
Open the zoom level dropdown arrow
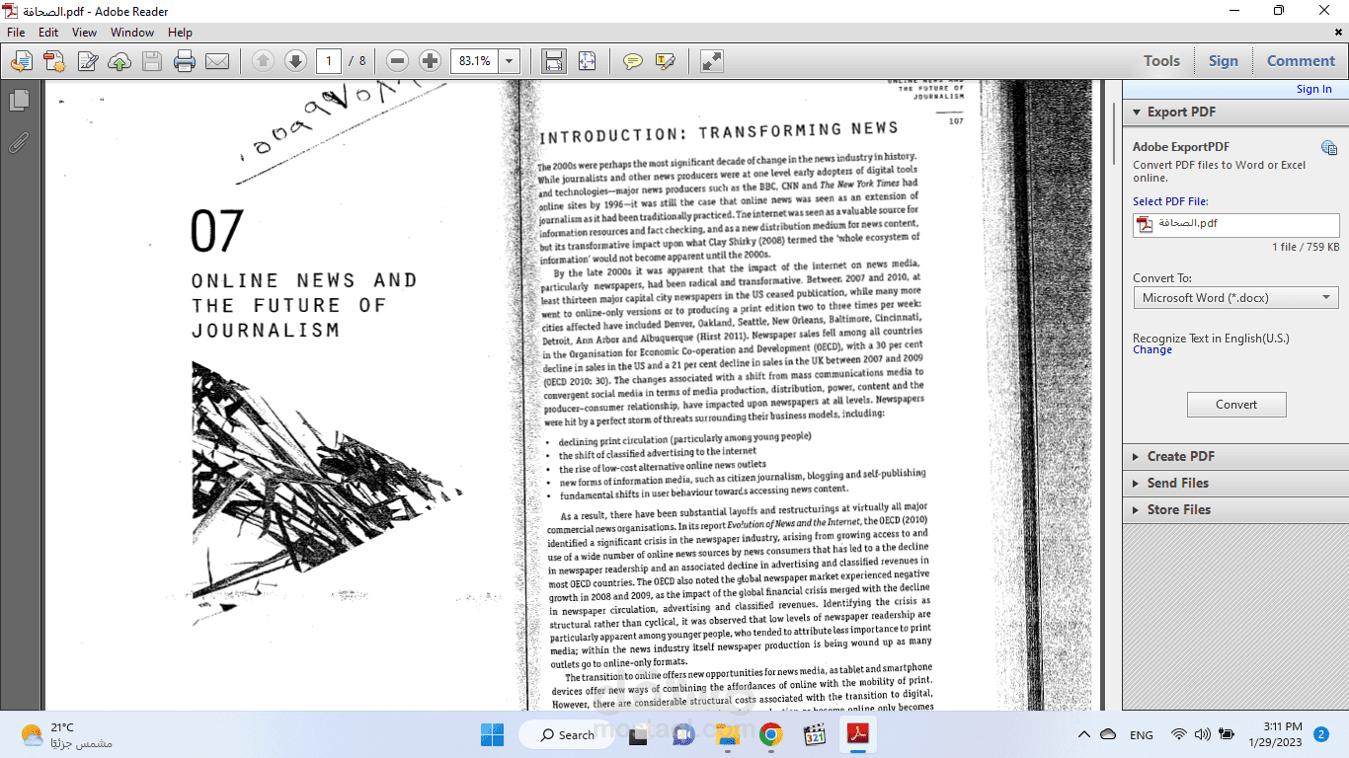(x=510, y=61)
